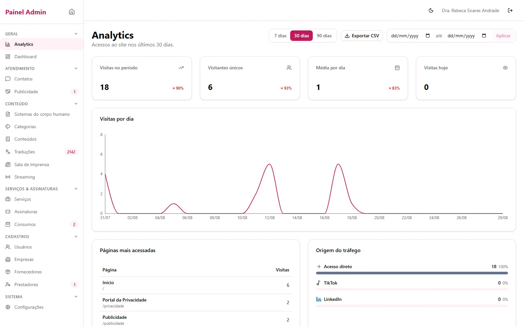Switch the period to 90 dias
The image size is (524, 327).
(324, 36)
